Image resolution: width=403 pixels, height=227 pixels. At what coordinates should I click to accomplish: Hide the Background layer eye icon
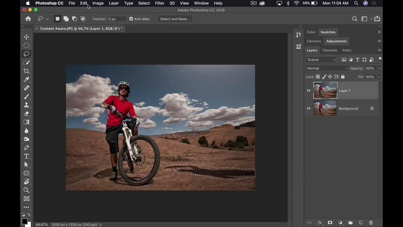pyautogui.click(x=309, y=108)
